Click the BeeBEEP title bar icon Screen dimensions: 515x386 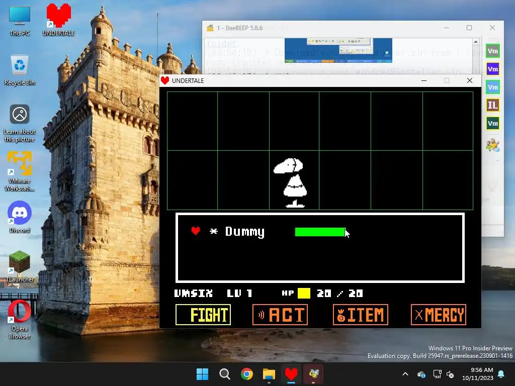tap(210, 28)
